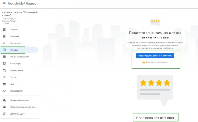Open Создать объявление in the sidebar
This screenshot has height=122, width=198.
tap(19, 100)
